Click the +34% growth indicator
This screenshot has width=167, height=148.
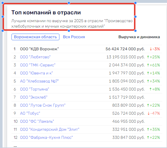tap(154, 81)
